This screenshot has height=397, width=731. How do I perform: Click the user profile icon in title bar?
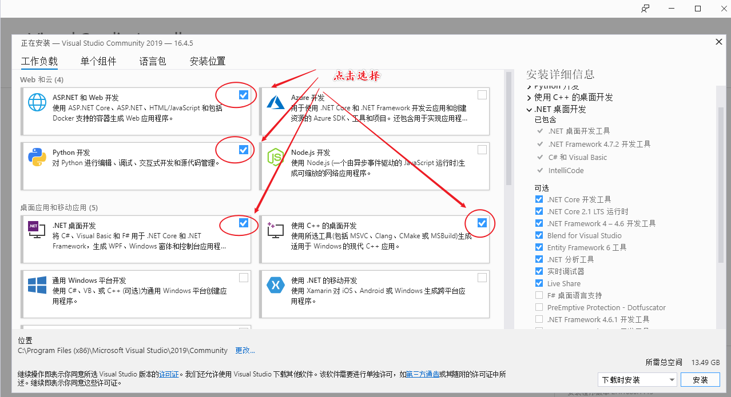(645, 8)
